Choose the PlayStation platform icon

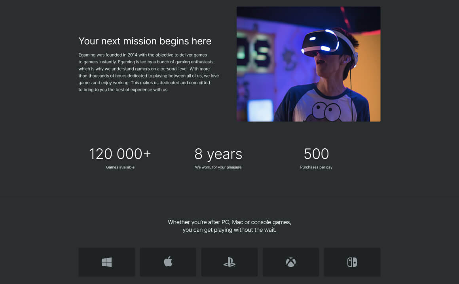229,262
